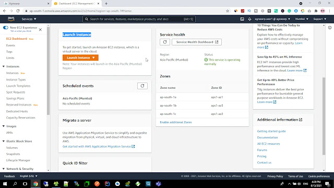This screenshot has width=334, height=188.
Task: Open the Privacy Policy footer link
Action: point(275,176)
